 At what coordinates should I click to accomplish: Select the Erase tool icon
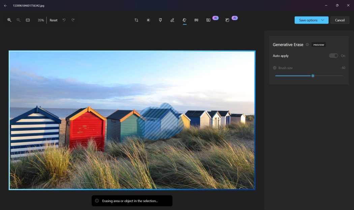(x=184, y=20)
